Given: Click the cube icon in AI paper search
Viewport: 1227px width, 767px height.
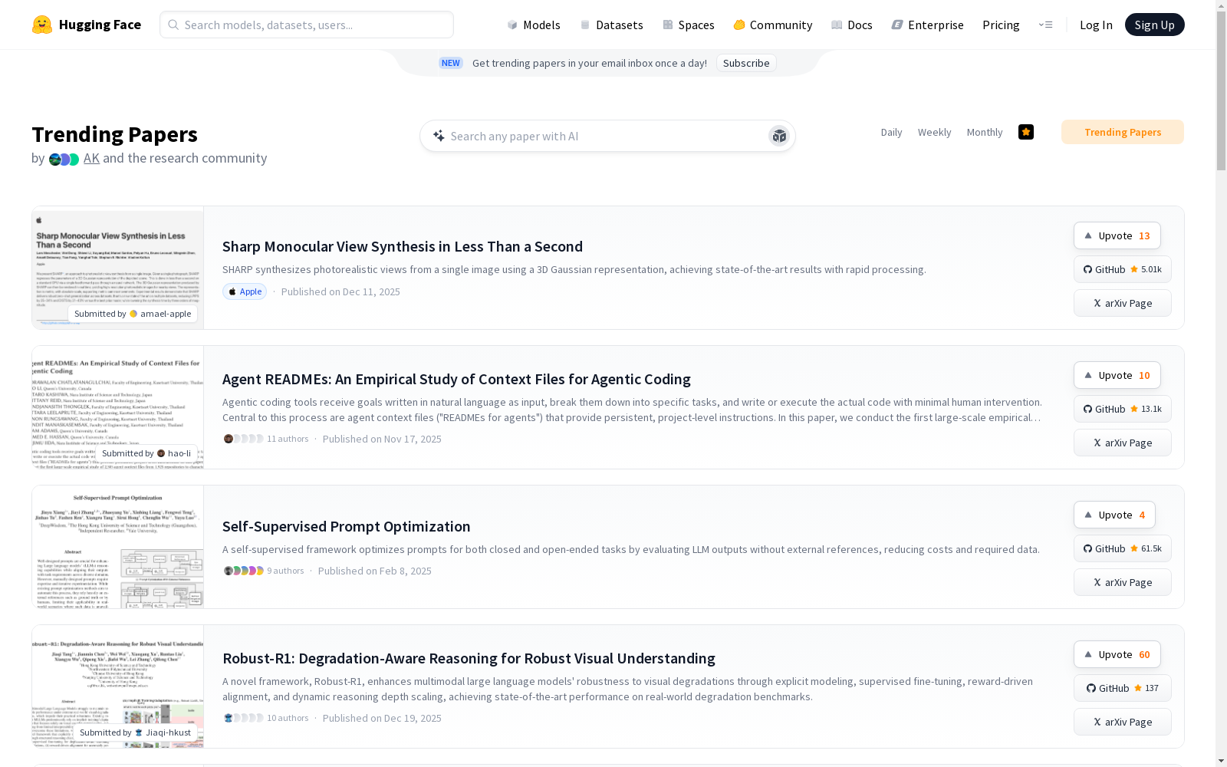Looking at the screenshot, I should (779, 136).
